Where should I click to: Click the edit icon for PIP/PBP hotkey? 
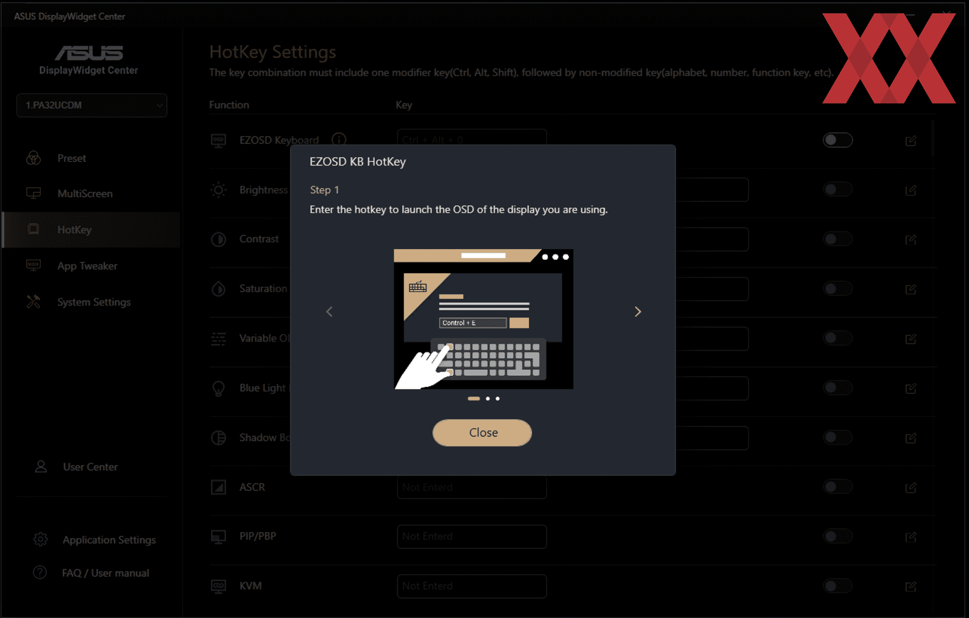[910, 537]
